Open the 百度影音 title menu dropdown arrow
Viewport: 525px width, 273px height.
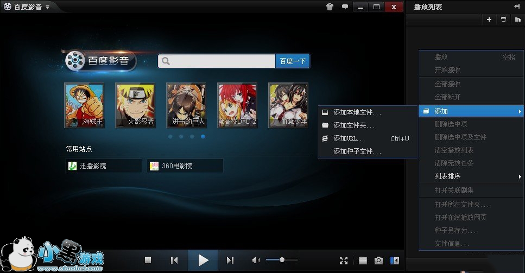click(48, 7)
